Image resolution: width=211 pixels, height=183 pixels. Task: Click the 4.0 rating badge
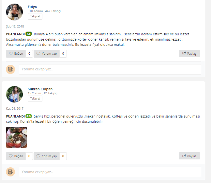click(x=28, y=116)
